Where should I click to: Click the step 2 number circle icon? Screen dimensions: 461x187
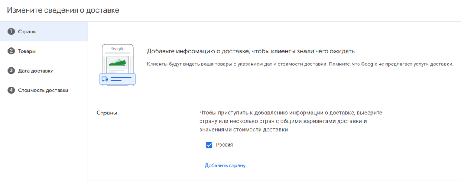(x=11, y=51)
